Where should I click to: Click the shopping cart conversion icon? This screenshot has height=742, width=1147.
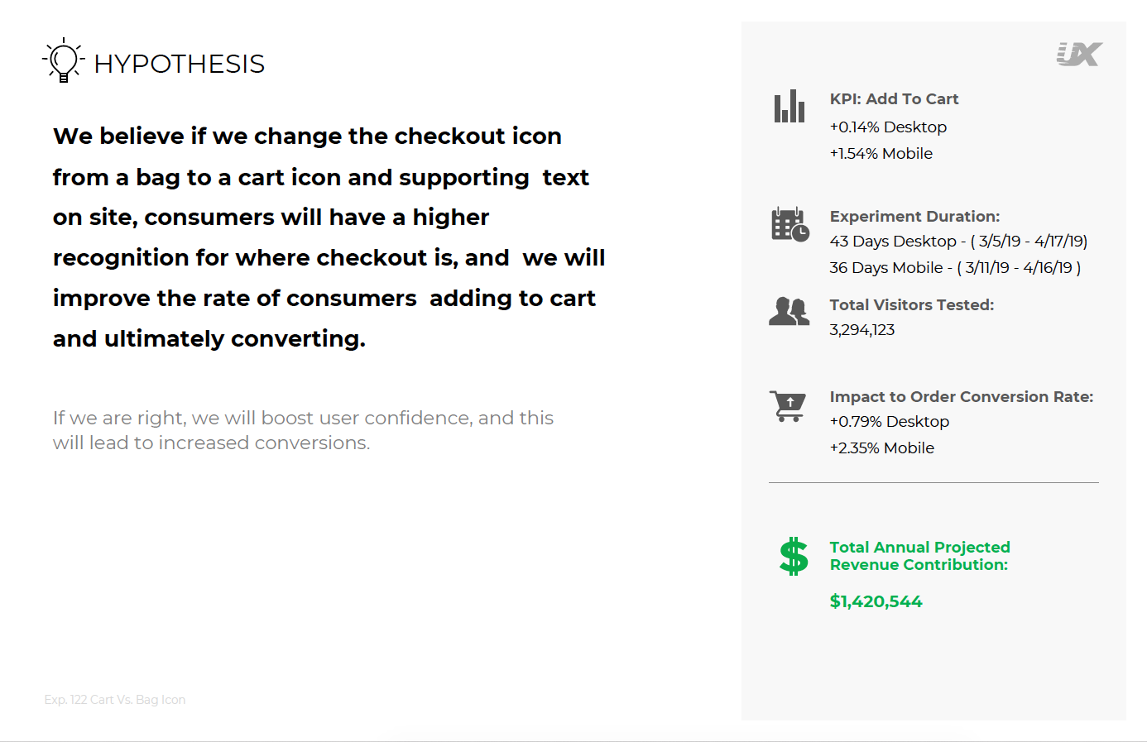click(x=788, y=406)
